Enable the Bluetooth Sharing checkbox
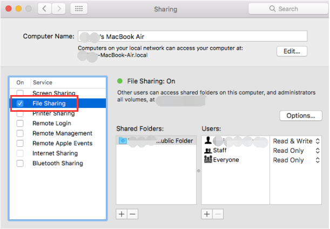 point(20,163)
